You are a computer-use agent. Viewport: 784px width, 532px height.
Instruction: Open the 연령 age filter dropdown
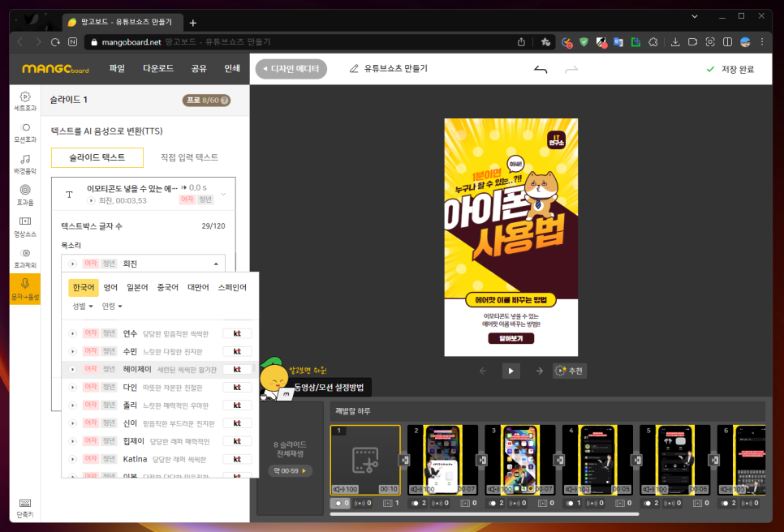112,307
